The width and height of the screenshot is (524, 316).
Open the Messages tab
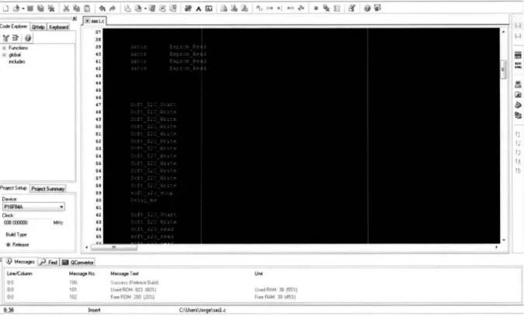click(21, 262)
